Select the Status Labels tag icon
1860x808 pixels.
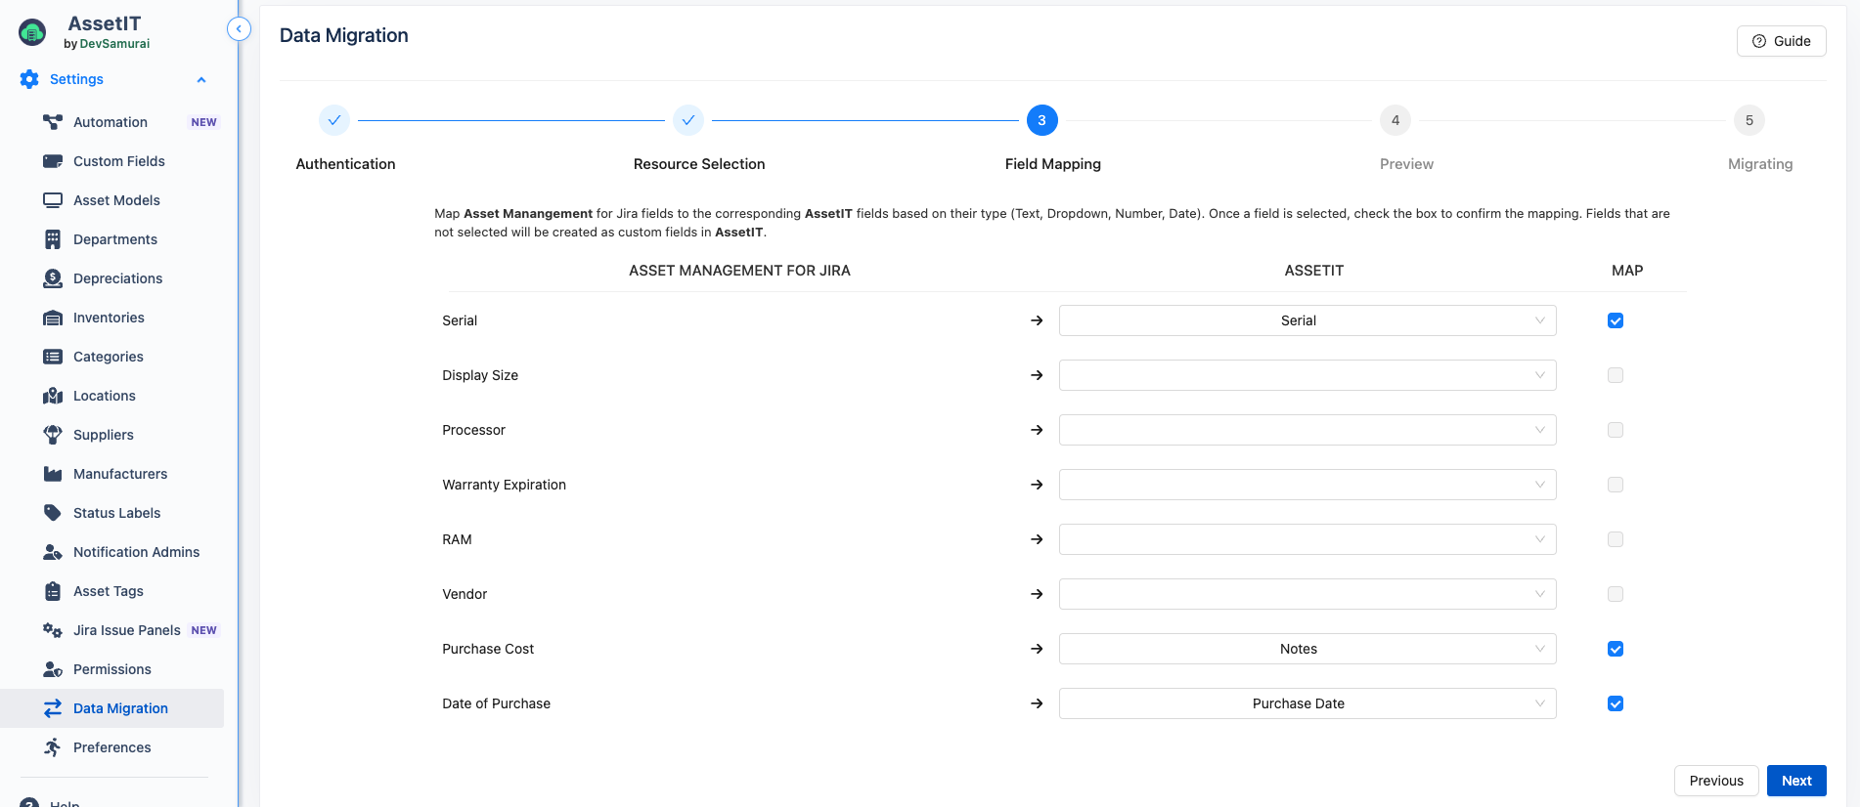point(53,513)
